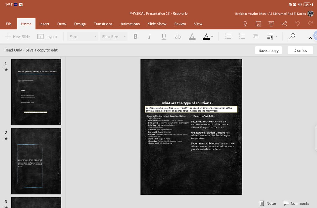Toggle Underline formatting
The width and height of the screenshot is (317, 208).
164,36
